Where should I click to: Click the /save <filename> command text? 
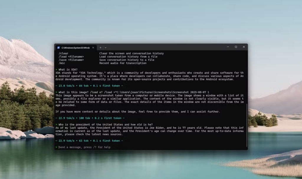coord(71,60)
